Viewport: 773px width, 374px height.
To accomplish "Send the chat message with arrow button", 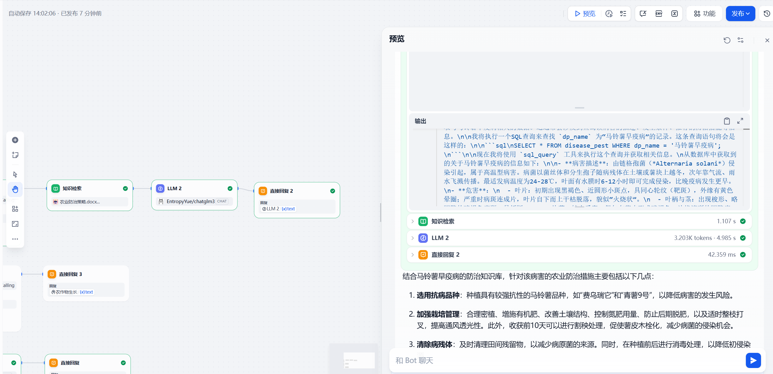I will point(753,360).
